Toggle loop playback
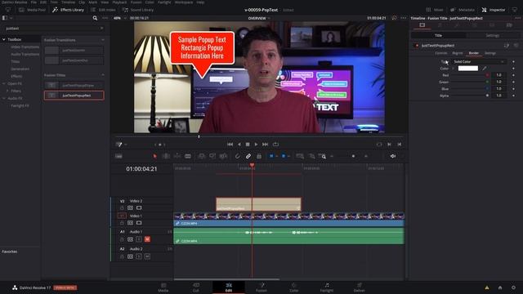The width and height of the screenshot is (523, 294). 275,145
